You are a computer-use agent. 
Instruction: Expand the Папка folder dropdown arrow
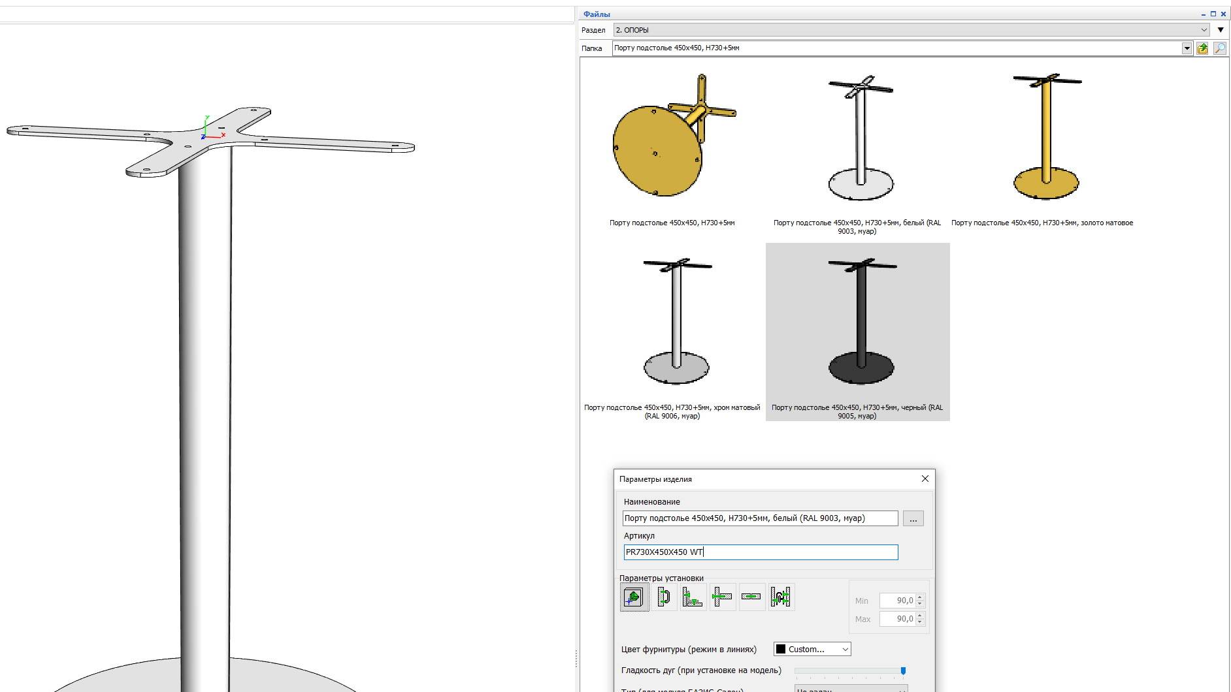[x=1187, y=48]
